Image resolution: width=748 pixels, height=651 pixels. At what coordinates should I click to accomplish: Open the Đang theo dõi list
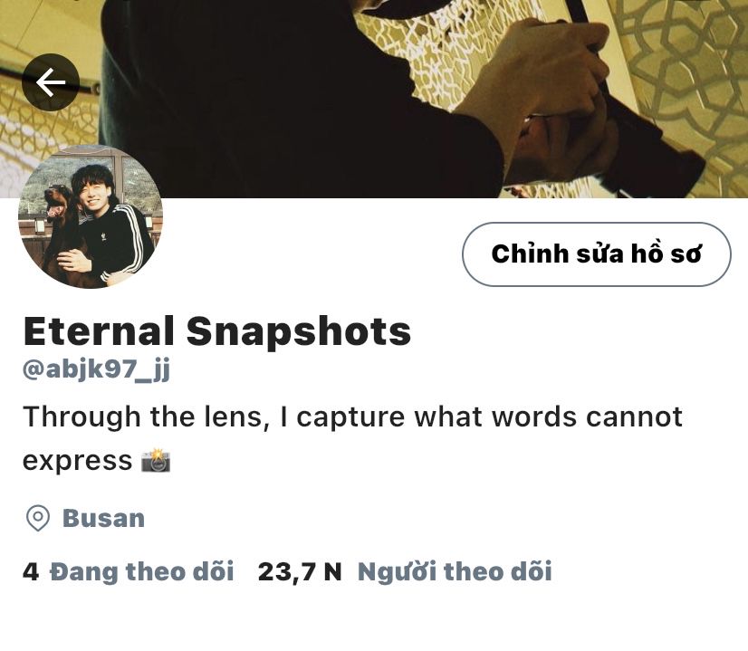click(x=141, y=571)
